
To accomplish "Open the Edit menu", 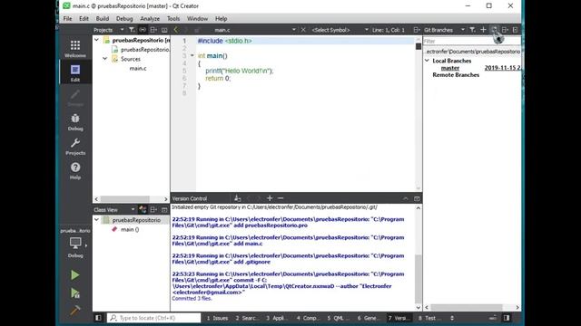I will (x=84, y=18).
